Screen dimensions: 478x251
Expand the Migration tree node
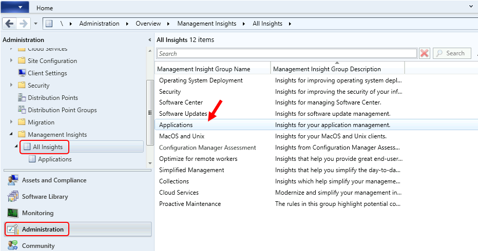click(x=11, y=122)
